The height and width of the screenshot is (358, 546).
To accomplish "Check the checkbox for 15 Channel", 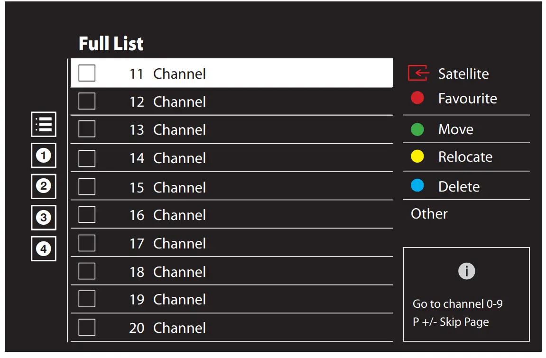I will pyautogui.click(x=87, y=187).
